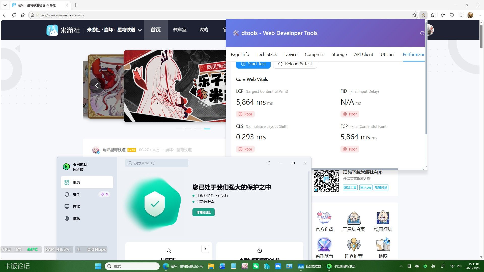
Task: Add this page to favorites star icon
Action: (414, 15)
